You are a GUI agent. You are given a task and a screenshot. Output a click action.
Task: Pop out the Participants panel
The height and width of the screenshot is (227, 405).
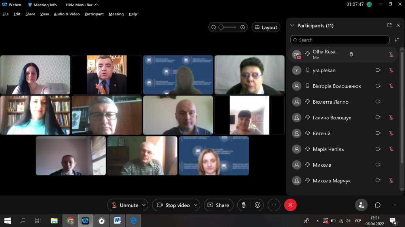pyautogui.click(x=389, y=26)
